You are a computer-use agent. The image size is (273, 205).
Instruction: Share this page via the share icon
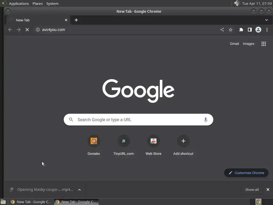point(222,30)
